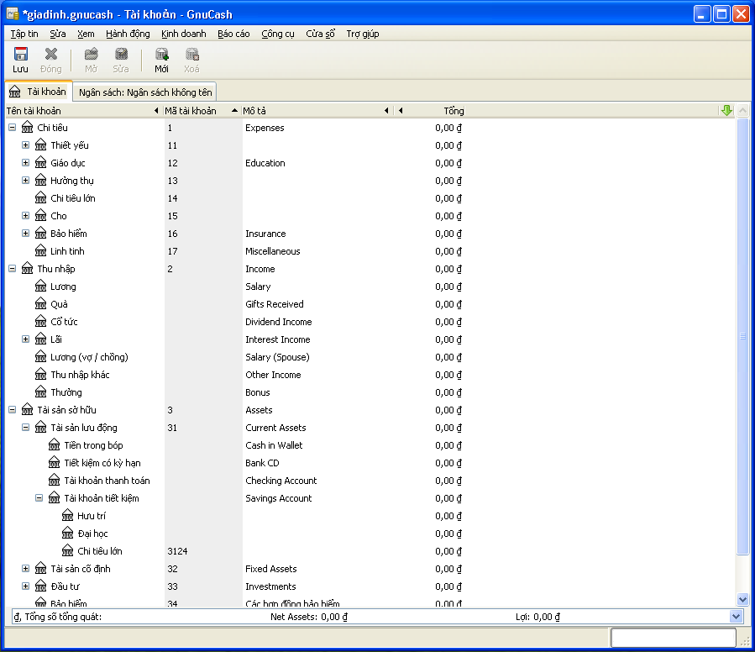The height and width of the screenshot is (652, 755).
Task: Collapse the Tài khoản tiết kiệm branch
Action: tap(39, 498)
